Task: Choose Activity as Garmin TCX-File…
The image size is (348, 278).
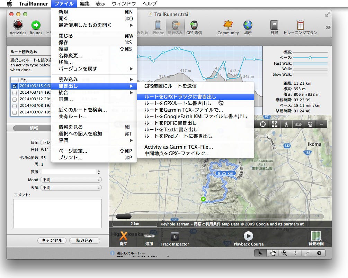Action: 196,147
